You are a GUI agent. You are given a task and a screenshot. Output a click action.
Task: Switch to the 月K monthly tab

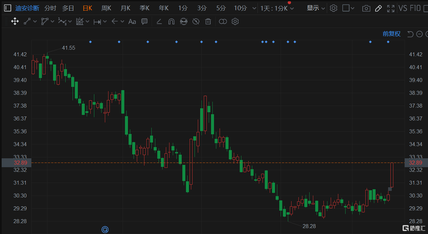coord(125,8)
